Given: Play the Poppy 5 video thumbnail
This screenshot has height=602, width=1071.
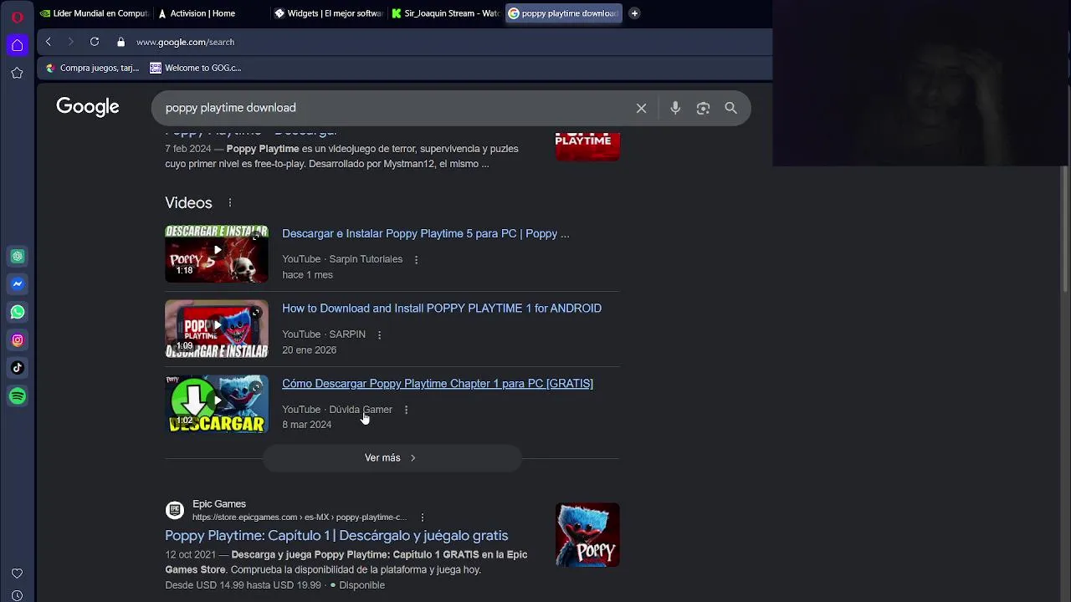Looking at the screenshot, I should pyautogui.click(x=217, y=253).
